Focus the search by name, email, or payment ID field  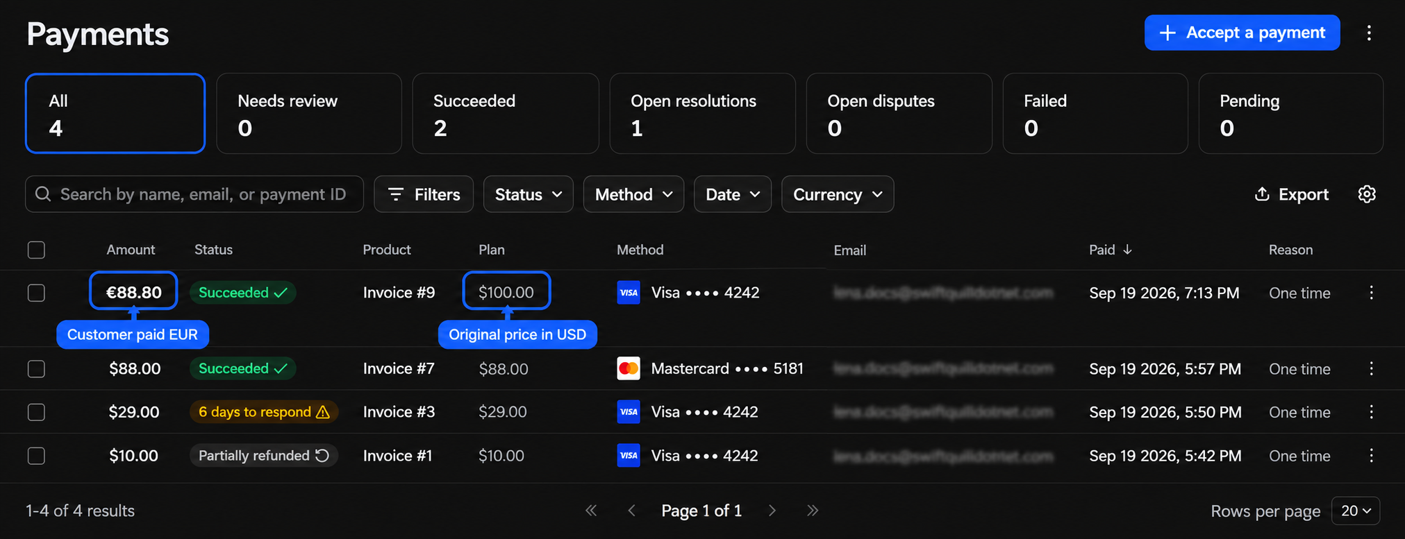pyautogui.click(x=194, y=194)
